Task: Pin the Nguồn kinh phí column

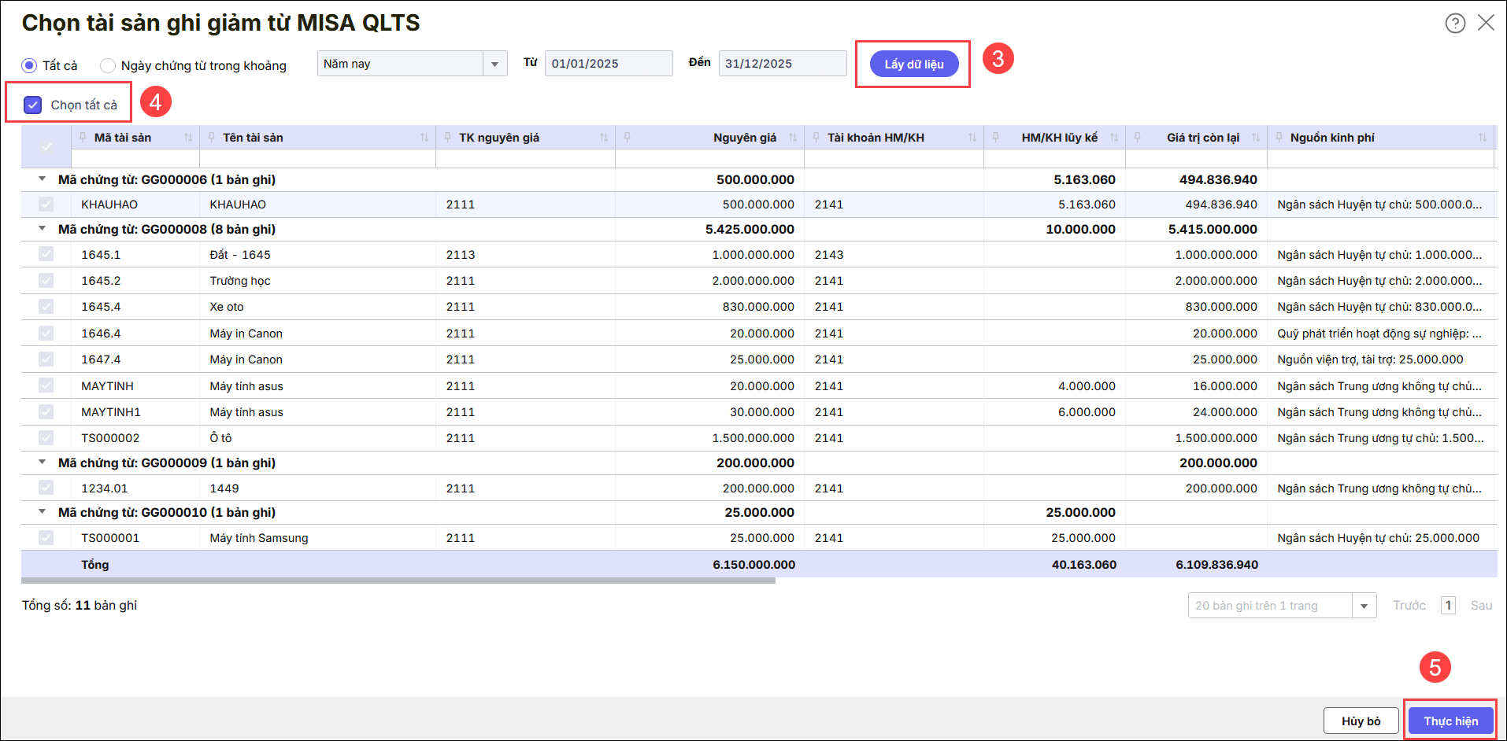Action: pyautogui.click(x=1279, y=137)
